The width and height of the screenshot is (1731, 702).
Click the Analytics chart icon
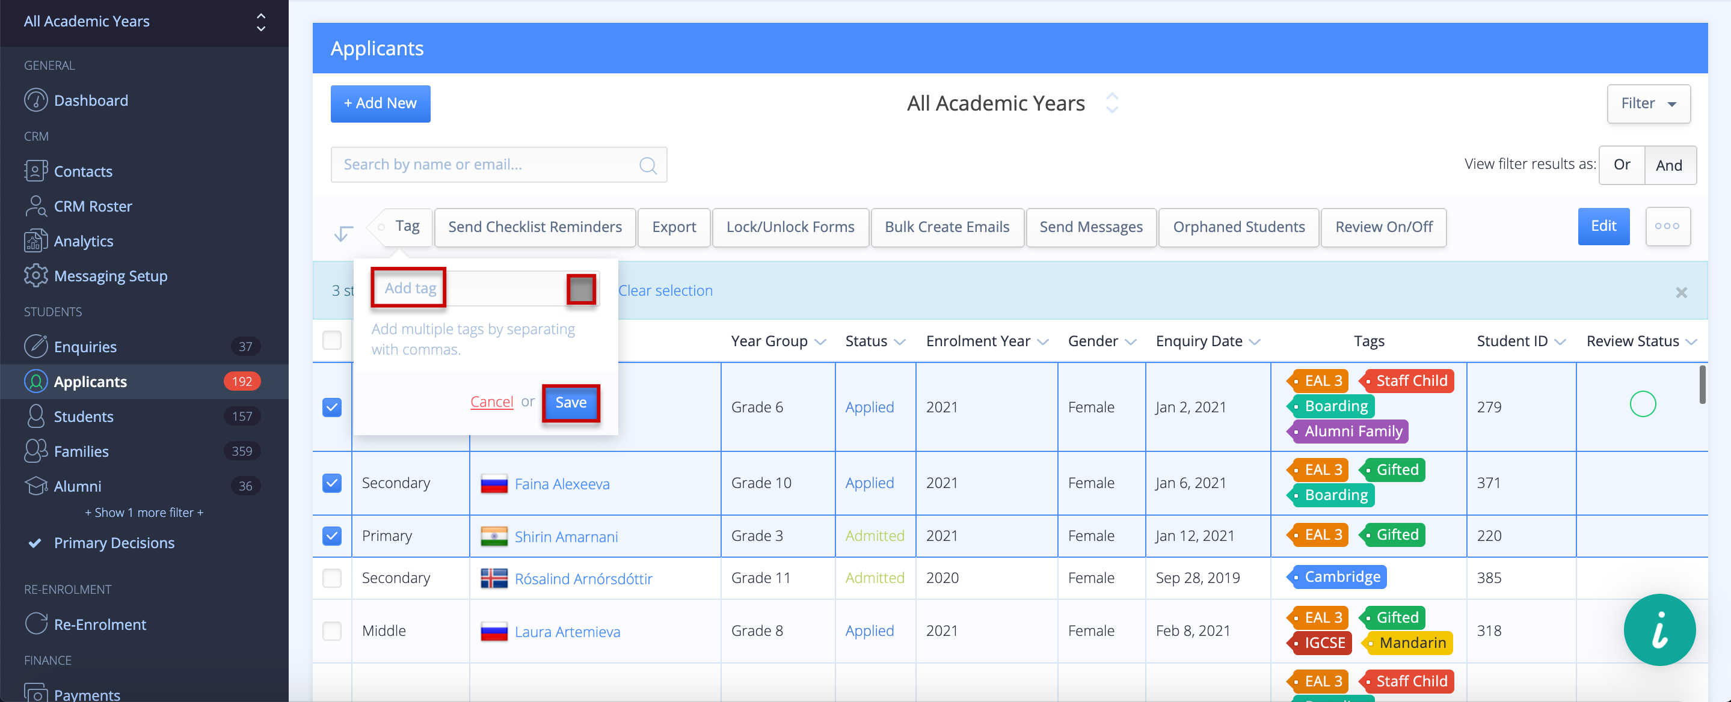click(35, 241)
